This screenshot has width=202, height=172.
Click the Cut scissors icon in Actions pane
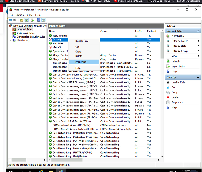(168, 87)
